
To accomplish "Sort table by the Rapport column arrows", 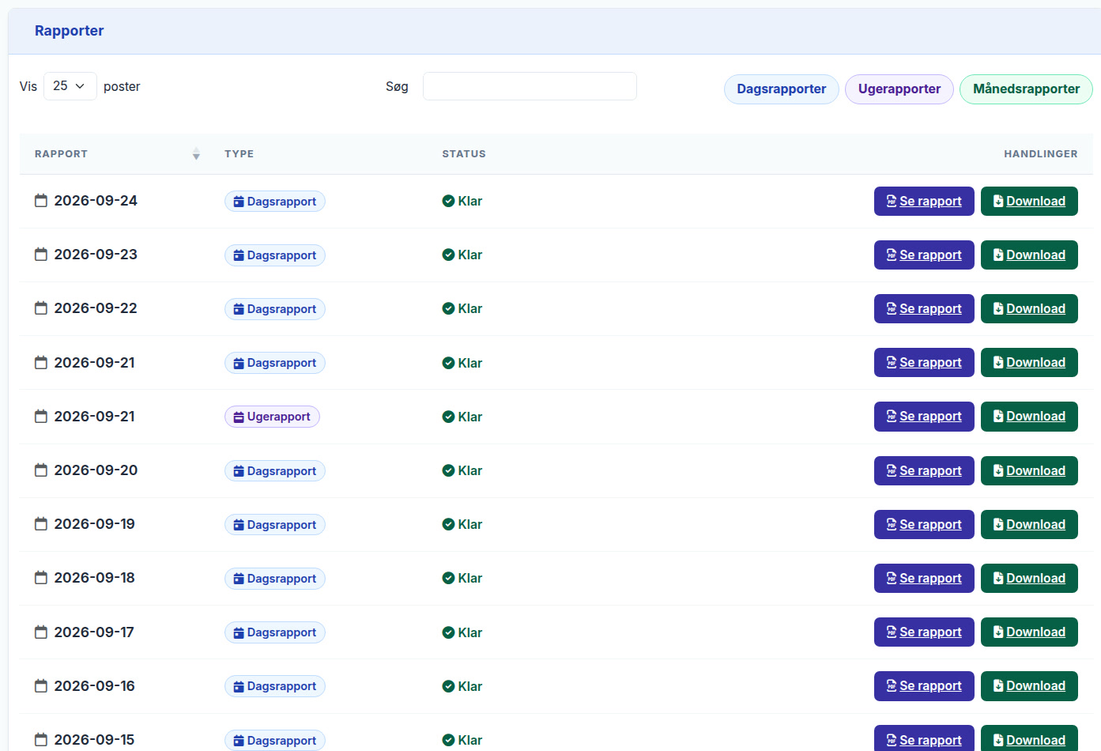I will pos(196,154).
